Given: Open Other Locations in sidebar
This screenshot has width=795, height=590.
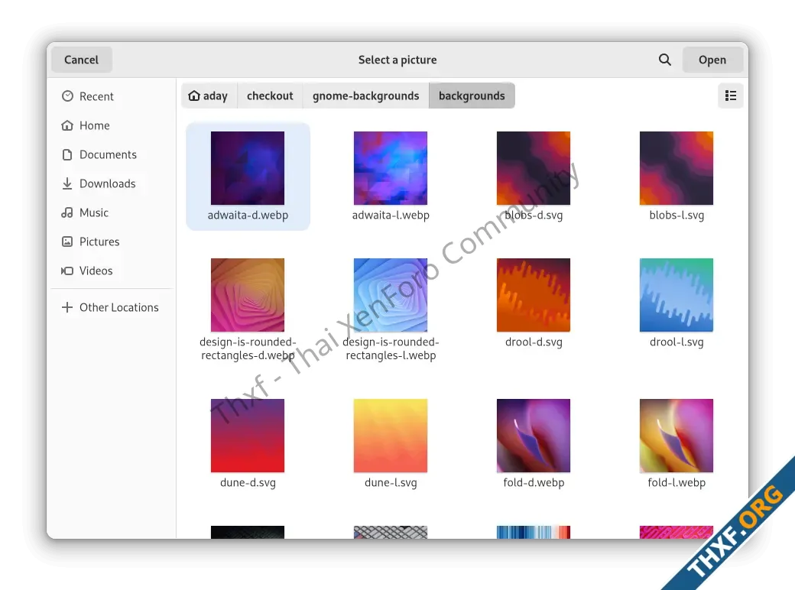Looking at the screenshot, I should click(x=112, y=307).
